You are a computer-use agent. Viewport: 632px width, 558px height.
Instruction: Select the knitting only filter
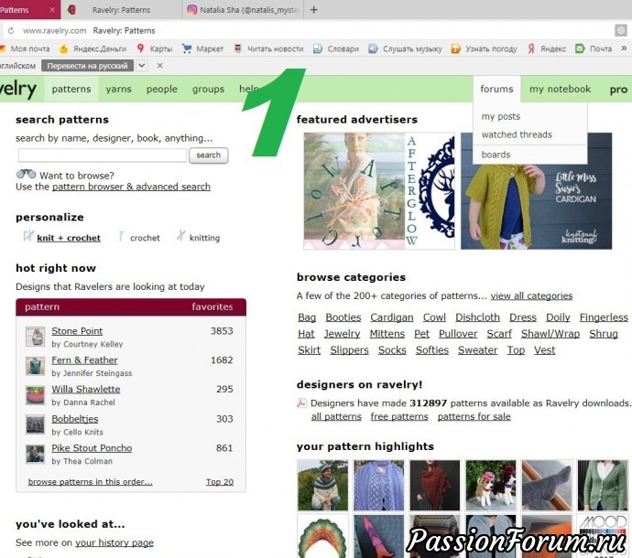tap(204, 238)
